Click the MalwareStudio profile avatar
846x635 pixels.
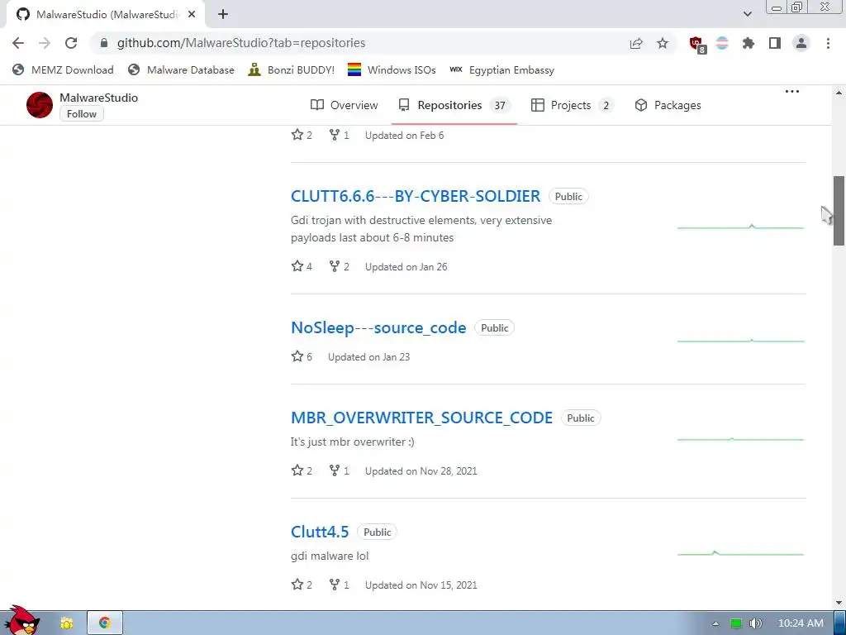click(x=40, y=105)
